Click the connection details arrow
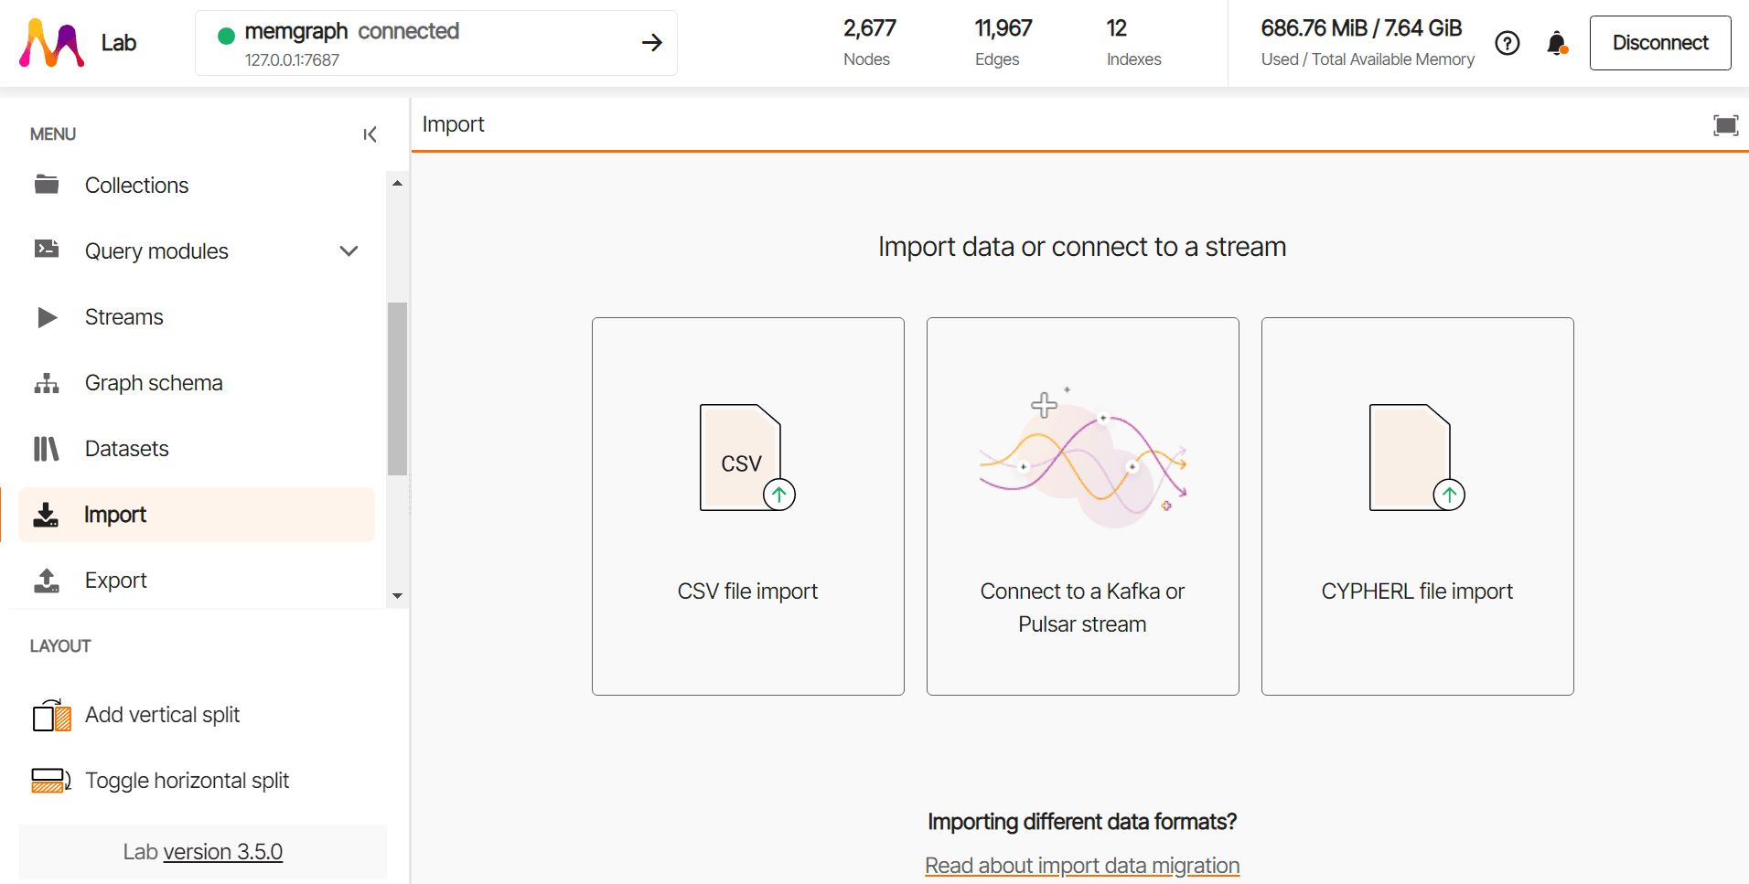 click(651, 43)
